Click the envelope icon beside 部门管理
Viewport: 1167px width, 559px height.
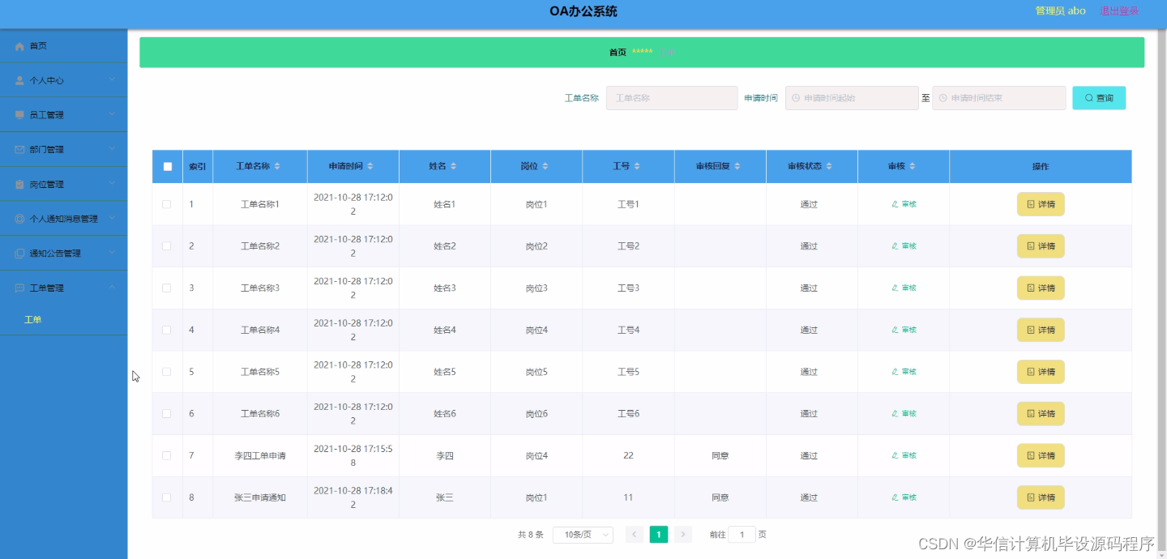click(18, 149)
